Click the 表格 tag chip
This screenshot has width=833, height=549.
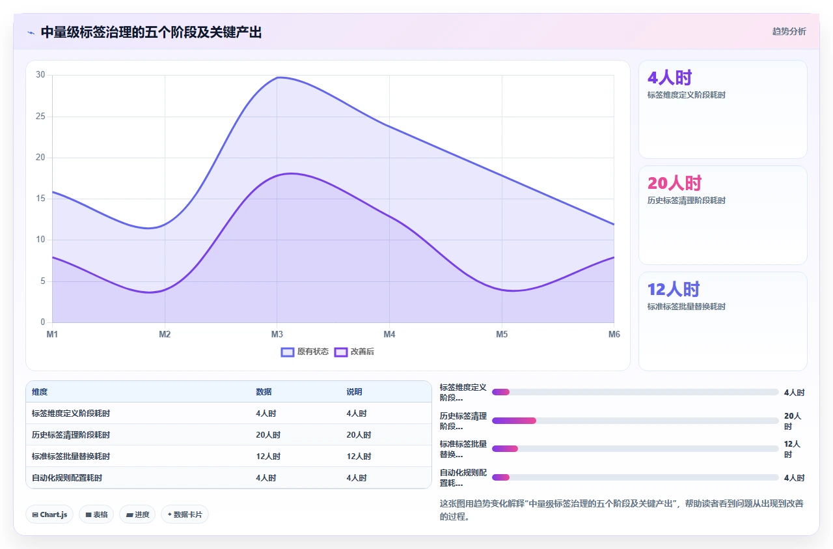click(96, 514)
